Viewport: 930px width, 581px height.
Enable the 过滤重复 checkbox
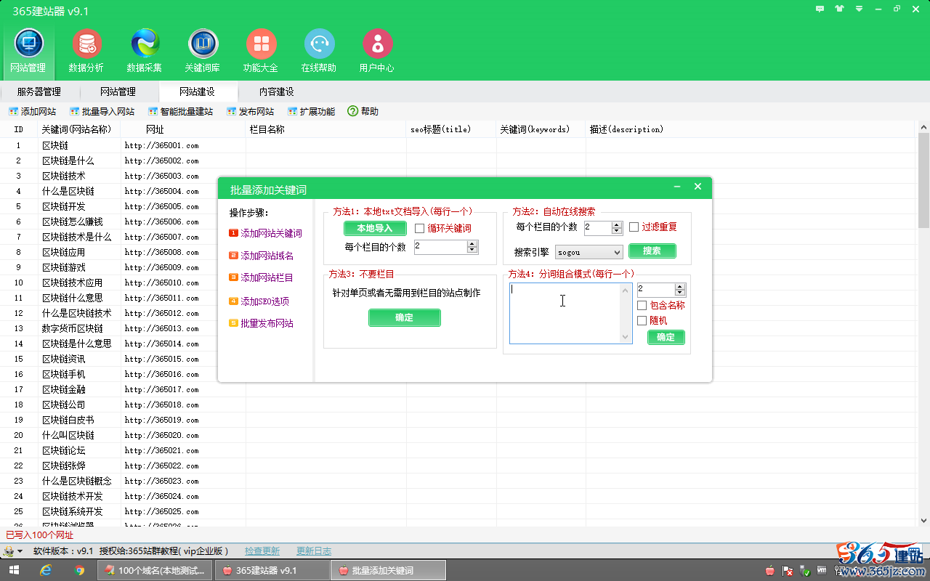tap(634, 227)
